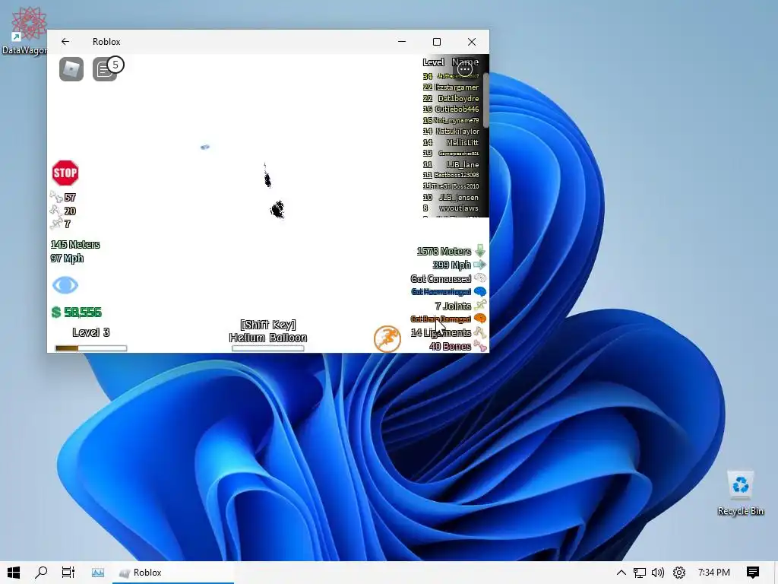Click the 40 Bones stat text
The image size is (778, 584).
(x=450, y=346)
